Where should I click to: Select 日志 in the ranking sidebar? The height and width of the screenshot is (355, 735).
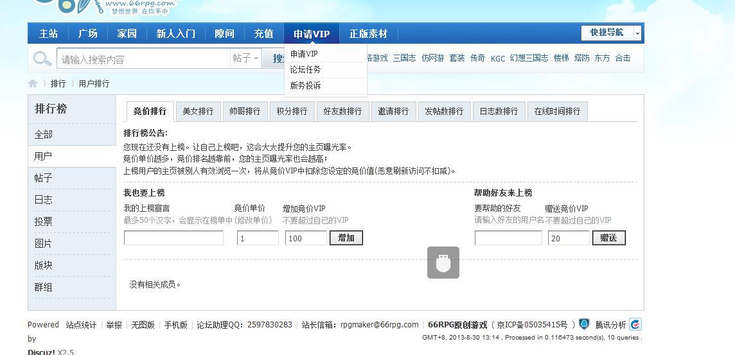[72, 200]
